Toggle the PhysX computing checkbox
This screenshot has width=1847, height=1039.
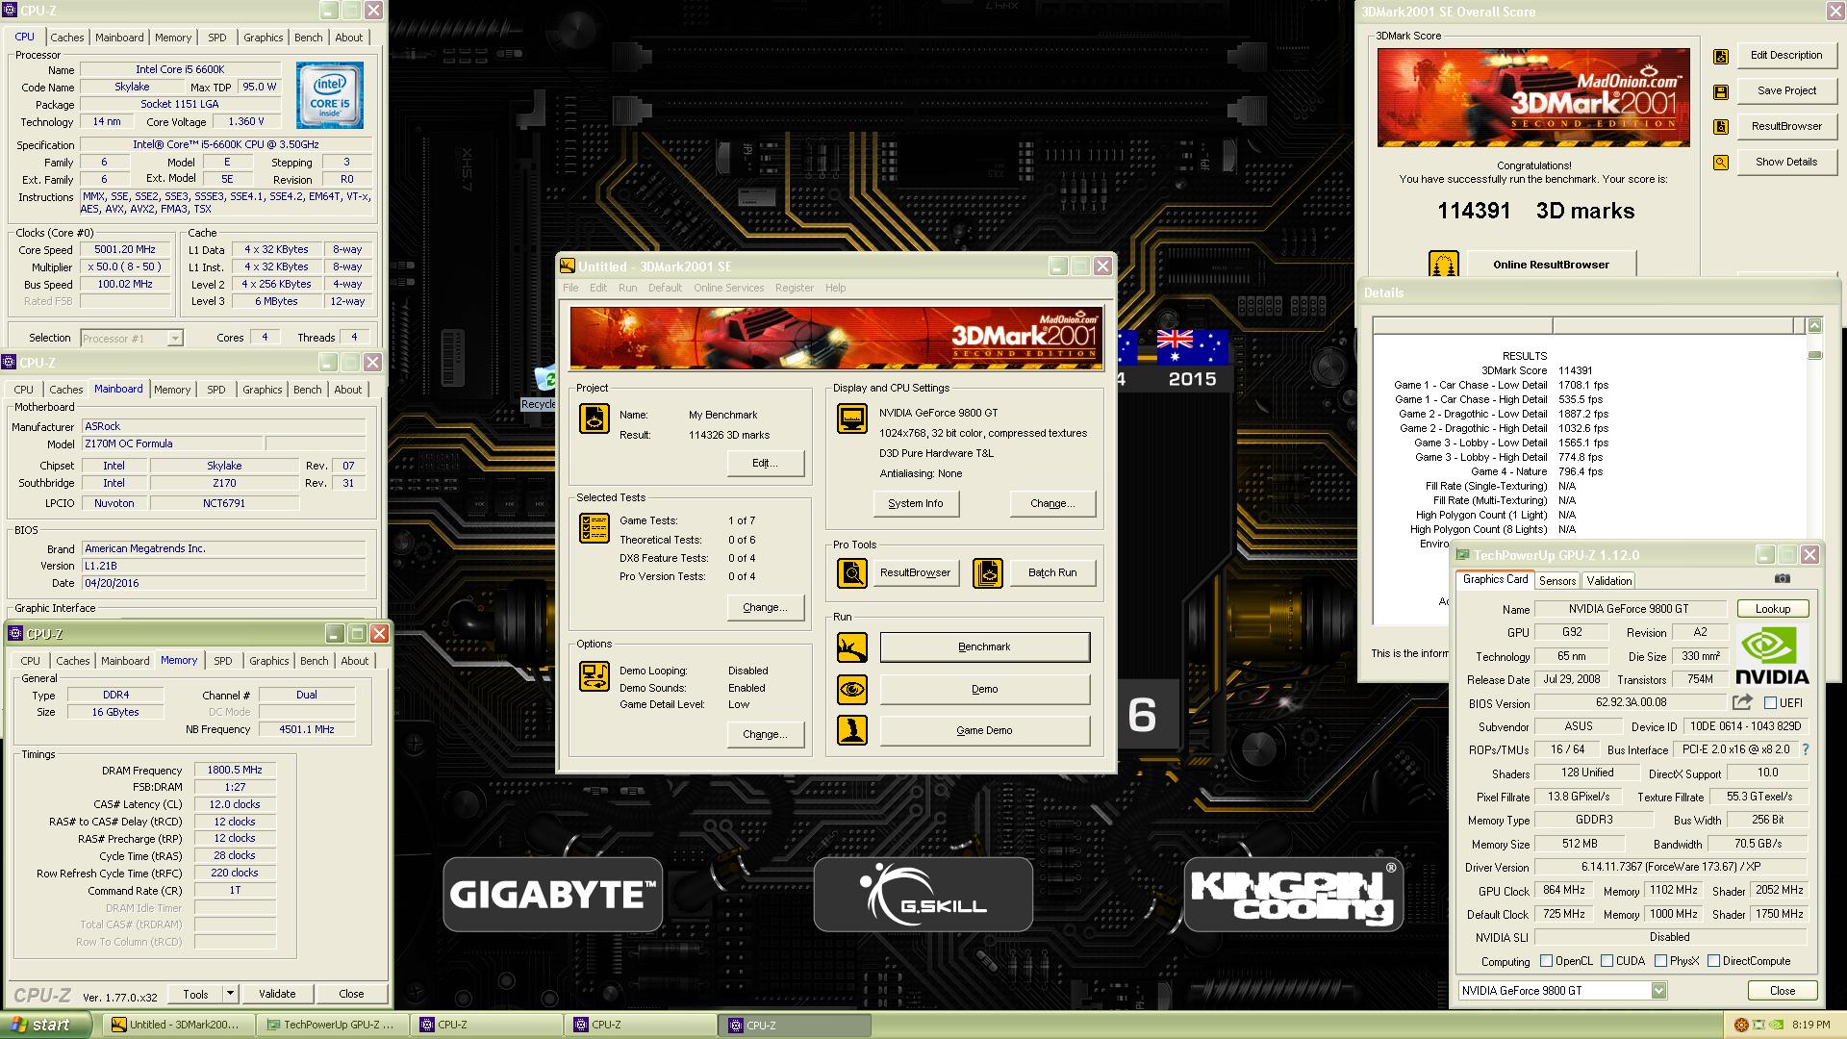pos(1660,961)
